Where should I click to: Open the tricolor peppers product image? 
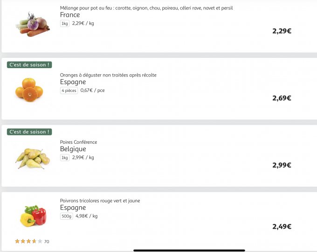click(34, 217)
